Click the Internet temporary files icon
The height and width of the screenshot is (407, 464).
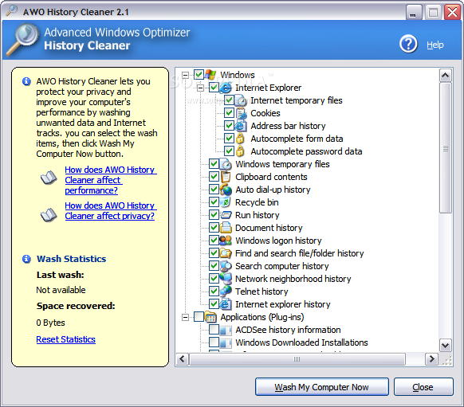coord(241,100)
